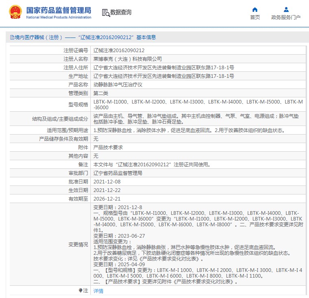The image size is (309, 298).
Task: Click registration number 辽械注准20162090212 value
Action: click(x=119, y=51)
